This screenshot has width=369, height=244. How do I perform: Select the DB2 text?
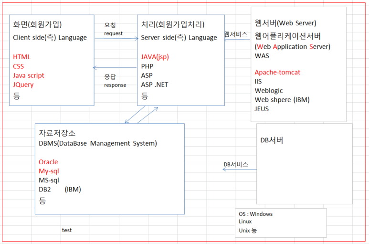click(45, 190)
